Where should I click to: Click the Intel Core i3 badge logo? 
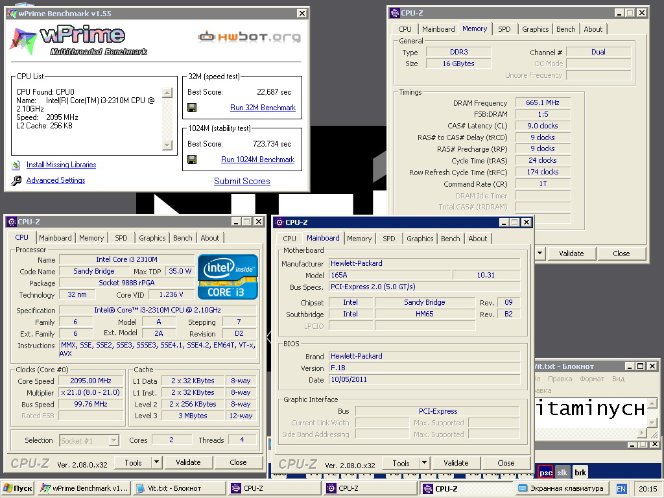[228, 277]
